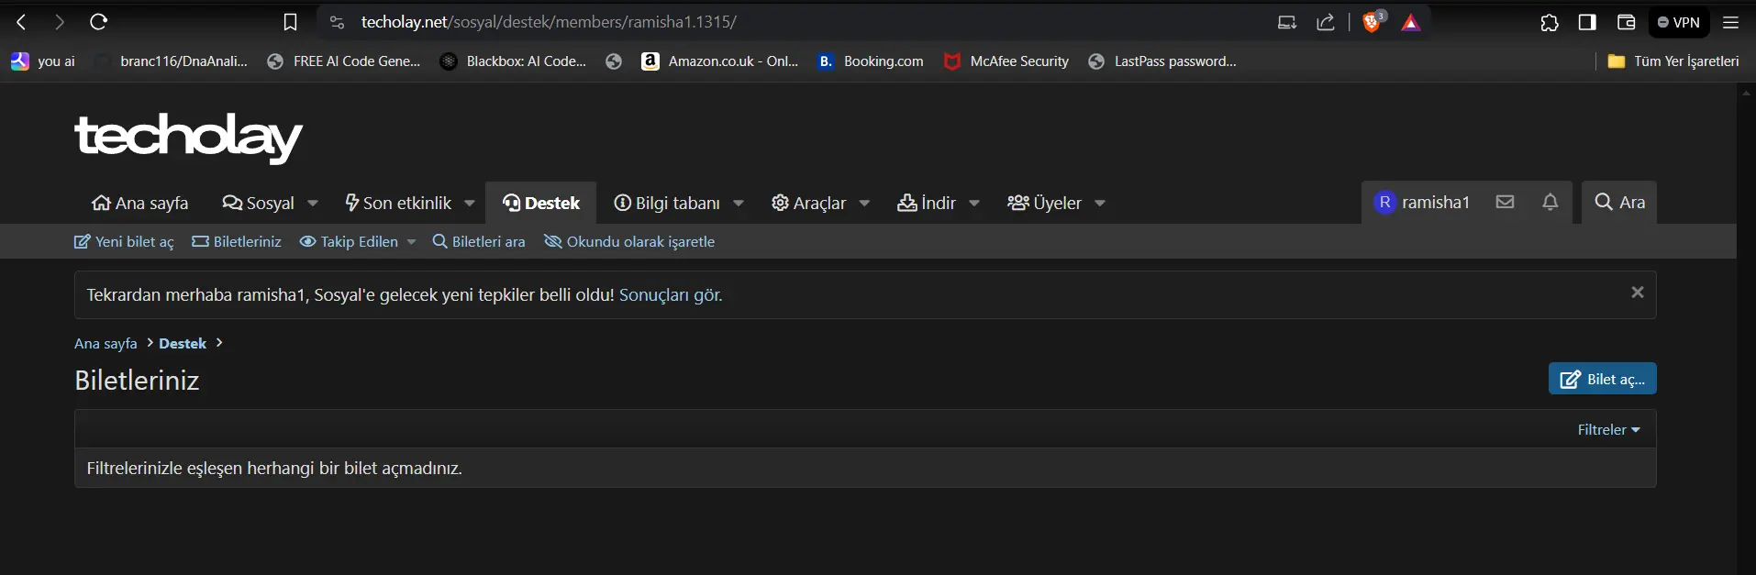Open Takip Edilen link
This screenshot has height=575, width=1756.
click(349, 242)
